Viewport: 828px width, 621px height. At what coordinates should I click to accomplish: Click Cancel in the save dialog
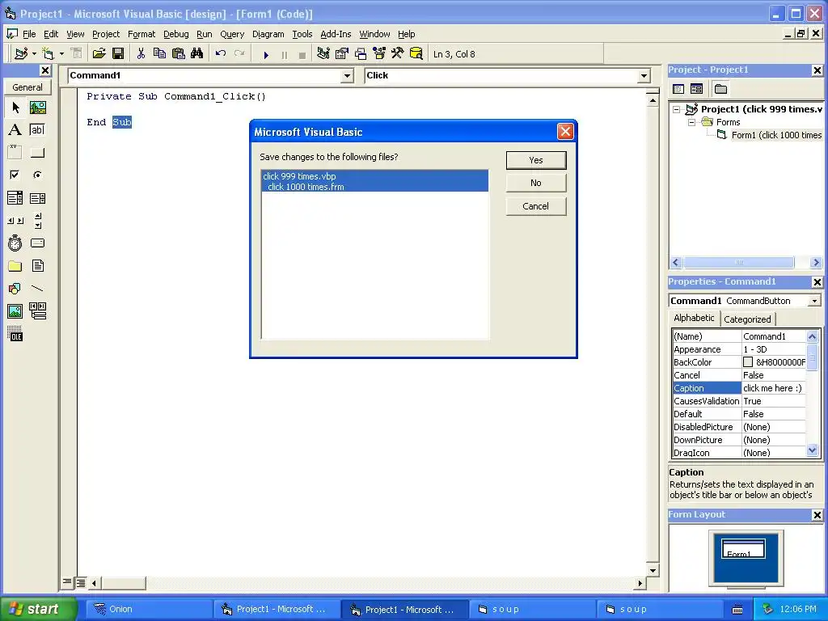pyautogui.click(x=536, y=206)
